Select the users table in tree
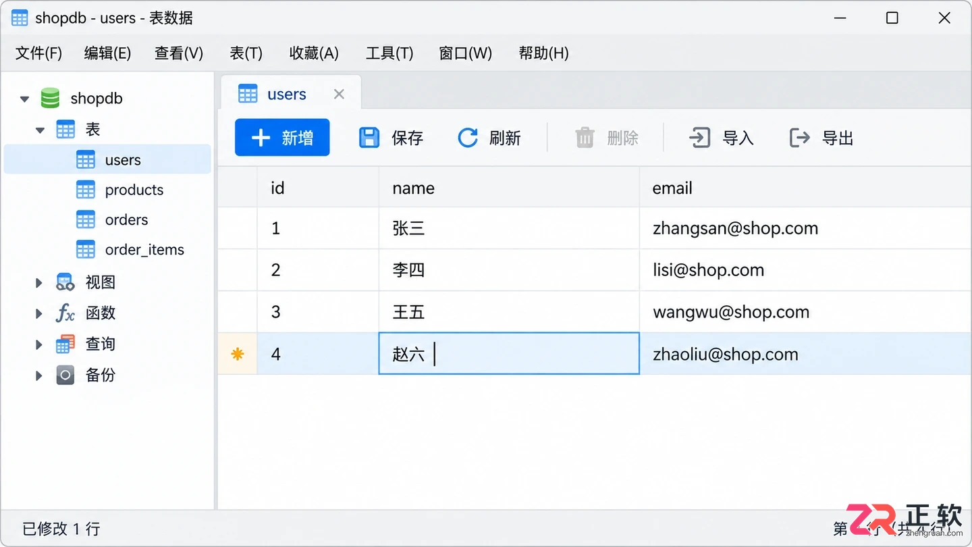The width and height of the screenshot is (972, 547). (108, 160)
